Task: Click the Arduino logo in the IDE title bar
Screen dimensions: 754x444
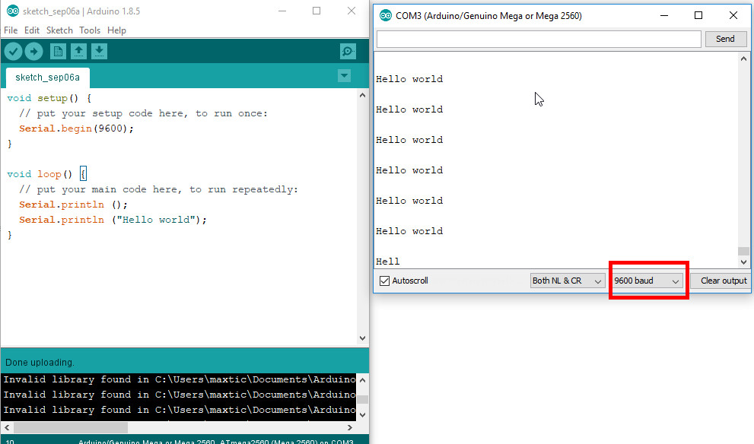Action: [x=13, y=11]
